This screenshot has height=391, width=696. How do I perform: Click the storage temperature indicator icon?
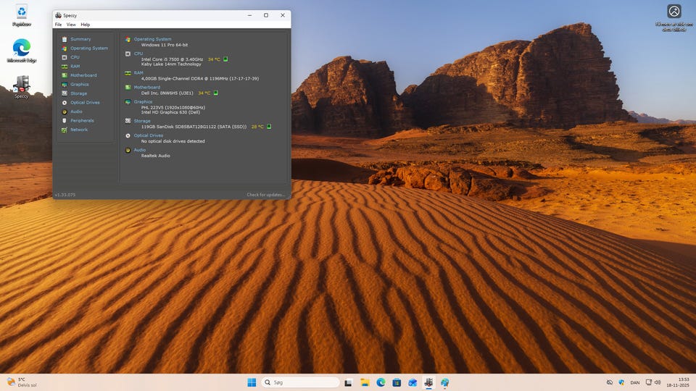269,127
